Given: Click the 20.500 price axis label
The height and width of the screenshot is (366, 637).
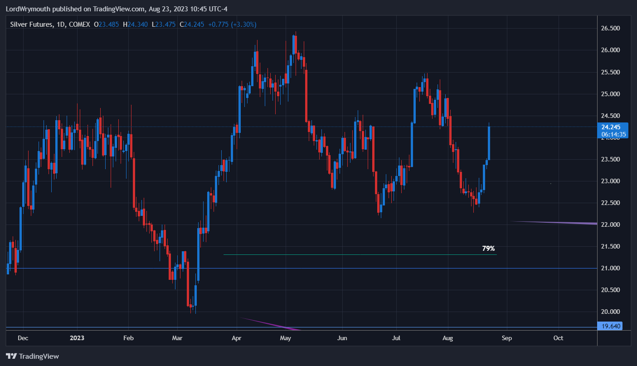Looking at the screenshot, I should coord(610,290).
